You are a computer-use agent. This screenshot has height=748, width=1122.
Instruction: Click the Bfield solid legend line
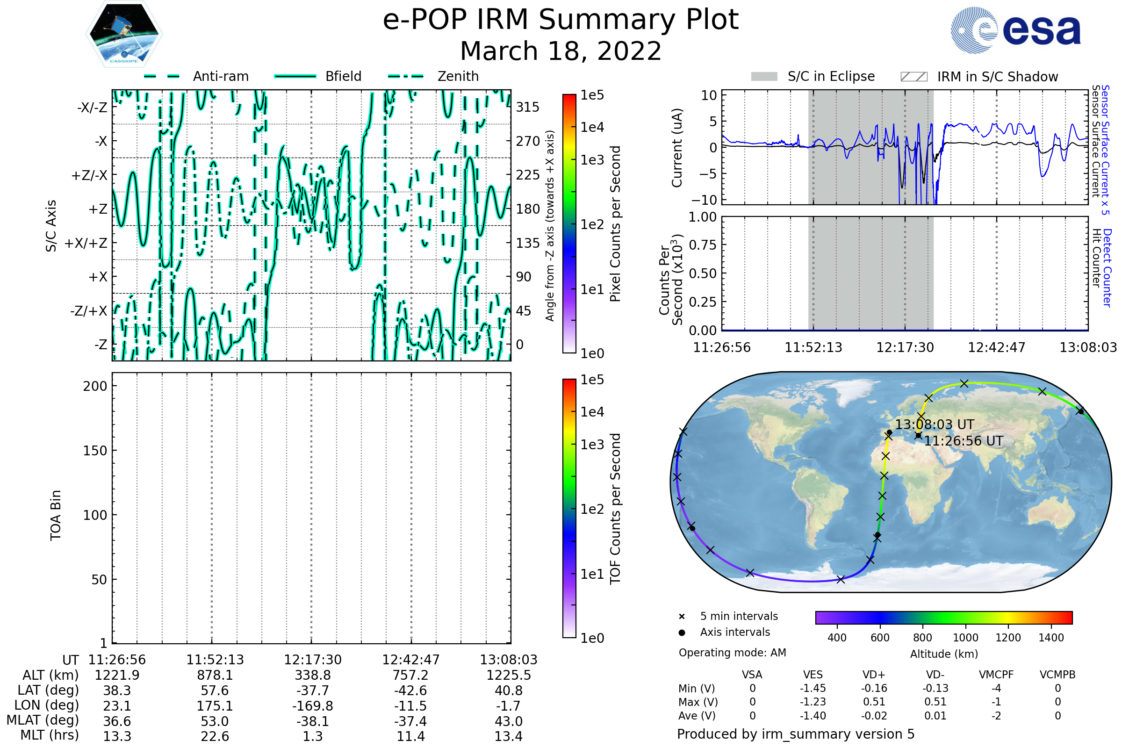pyautogui.click(x=295, y=76)
